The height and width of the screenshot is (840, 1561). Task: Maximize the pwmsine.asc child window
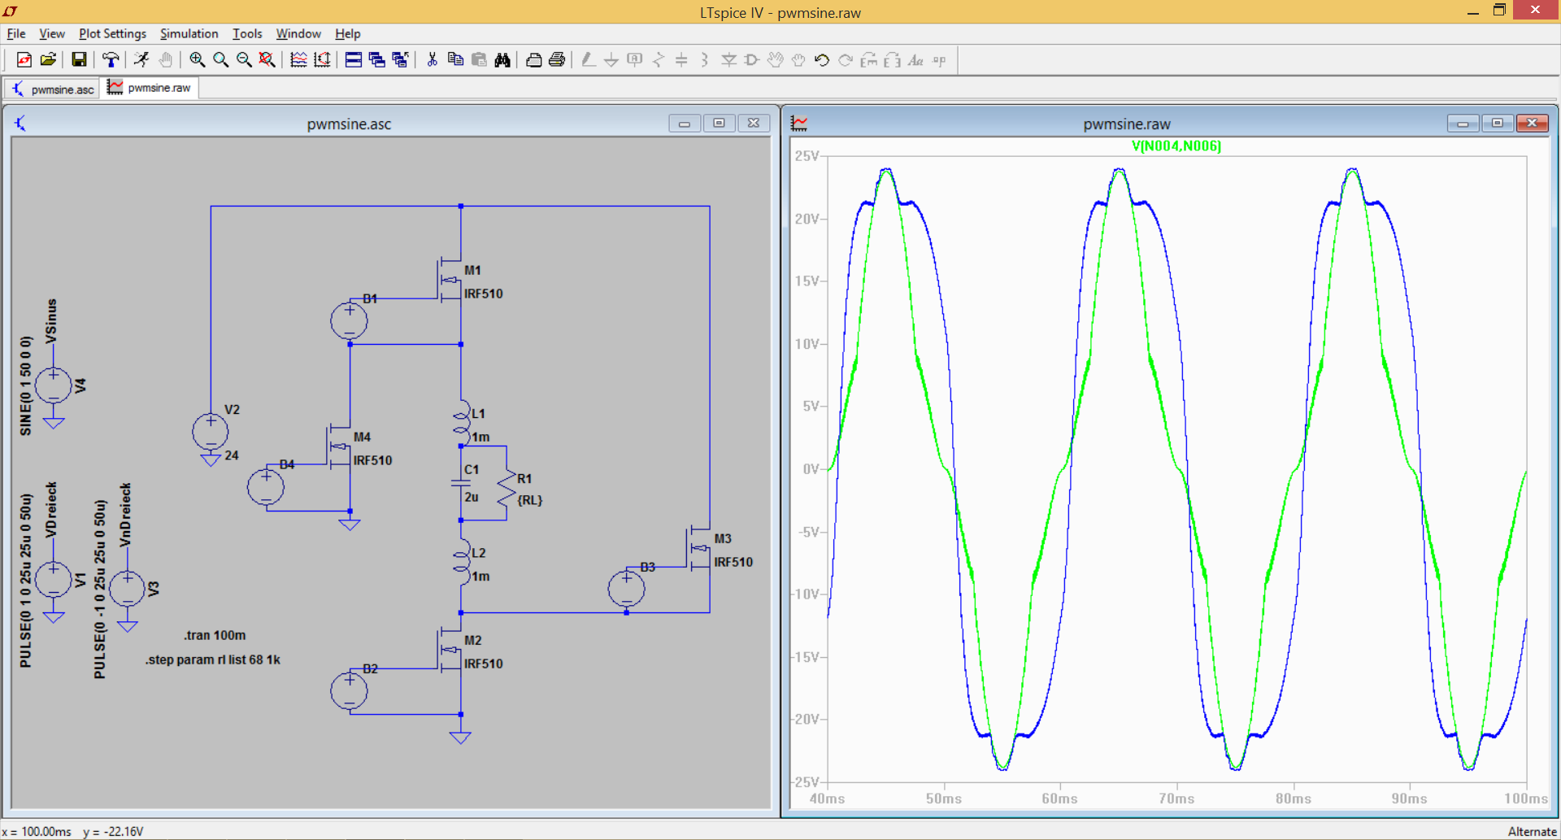point(719,124)
